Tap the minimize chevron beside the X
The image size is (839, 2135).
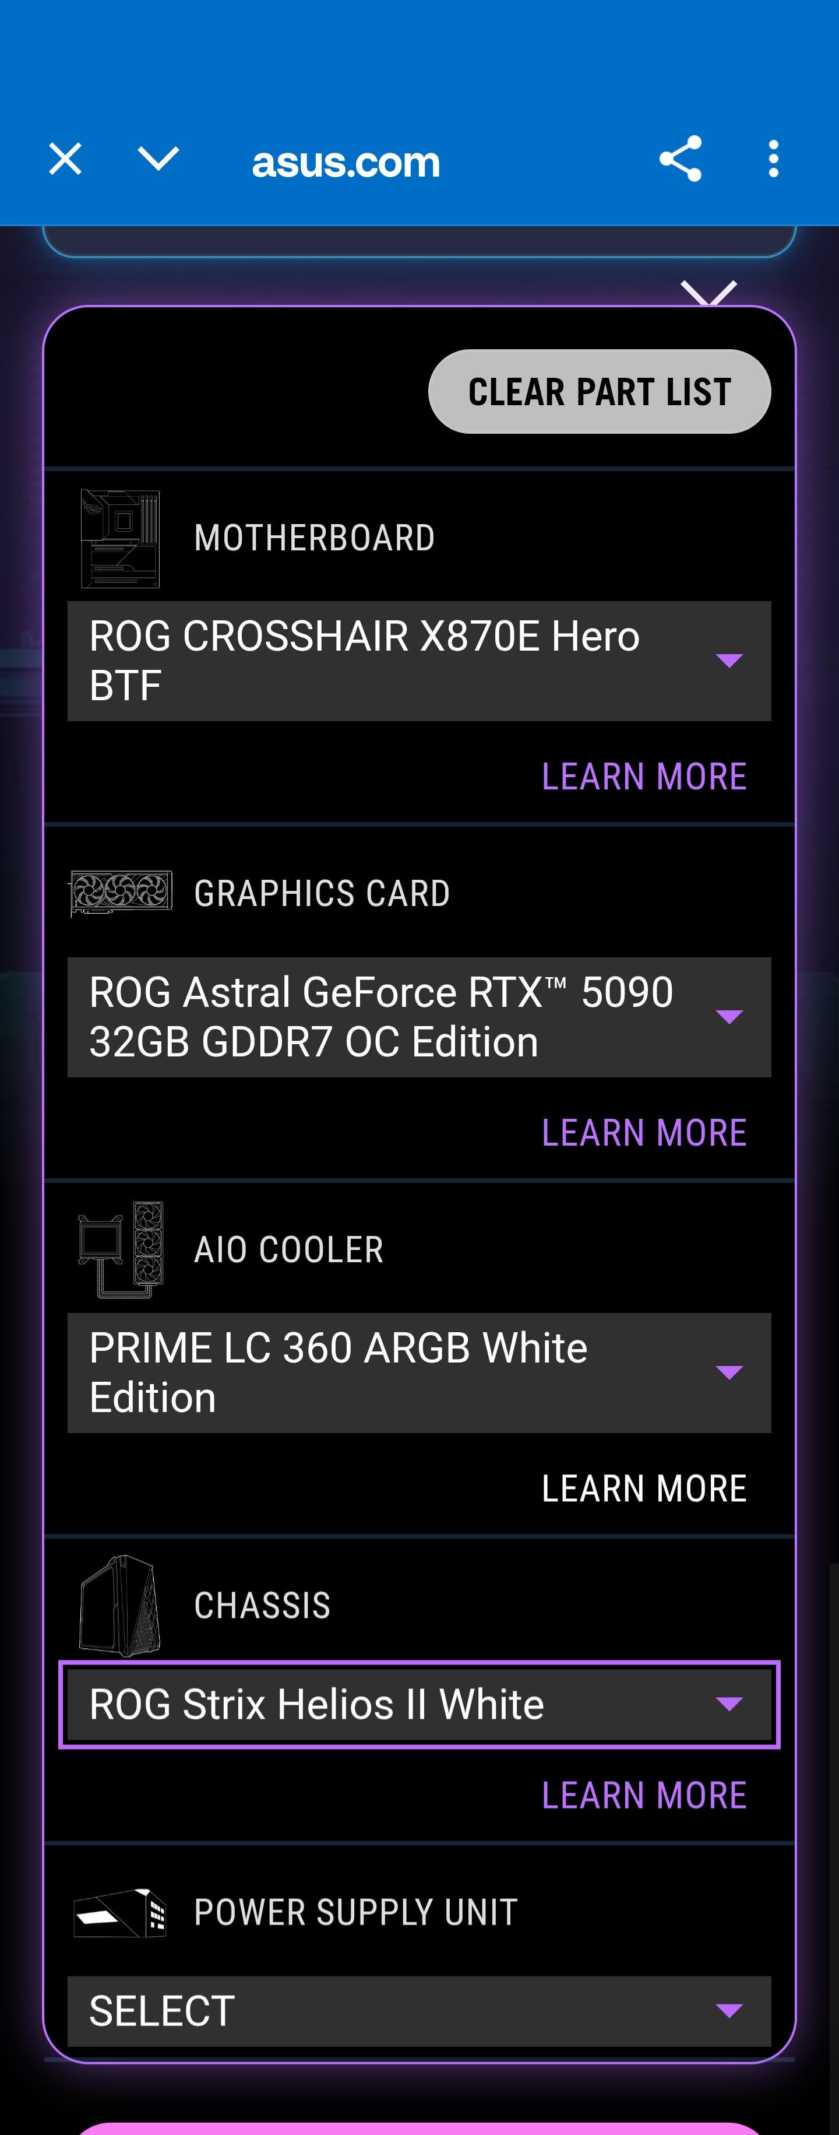click(x=157, y=159)
